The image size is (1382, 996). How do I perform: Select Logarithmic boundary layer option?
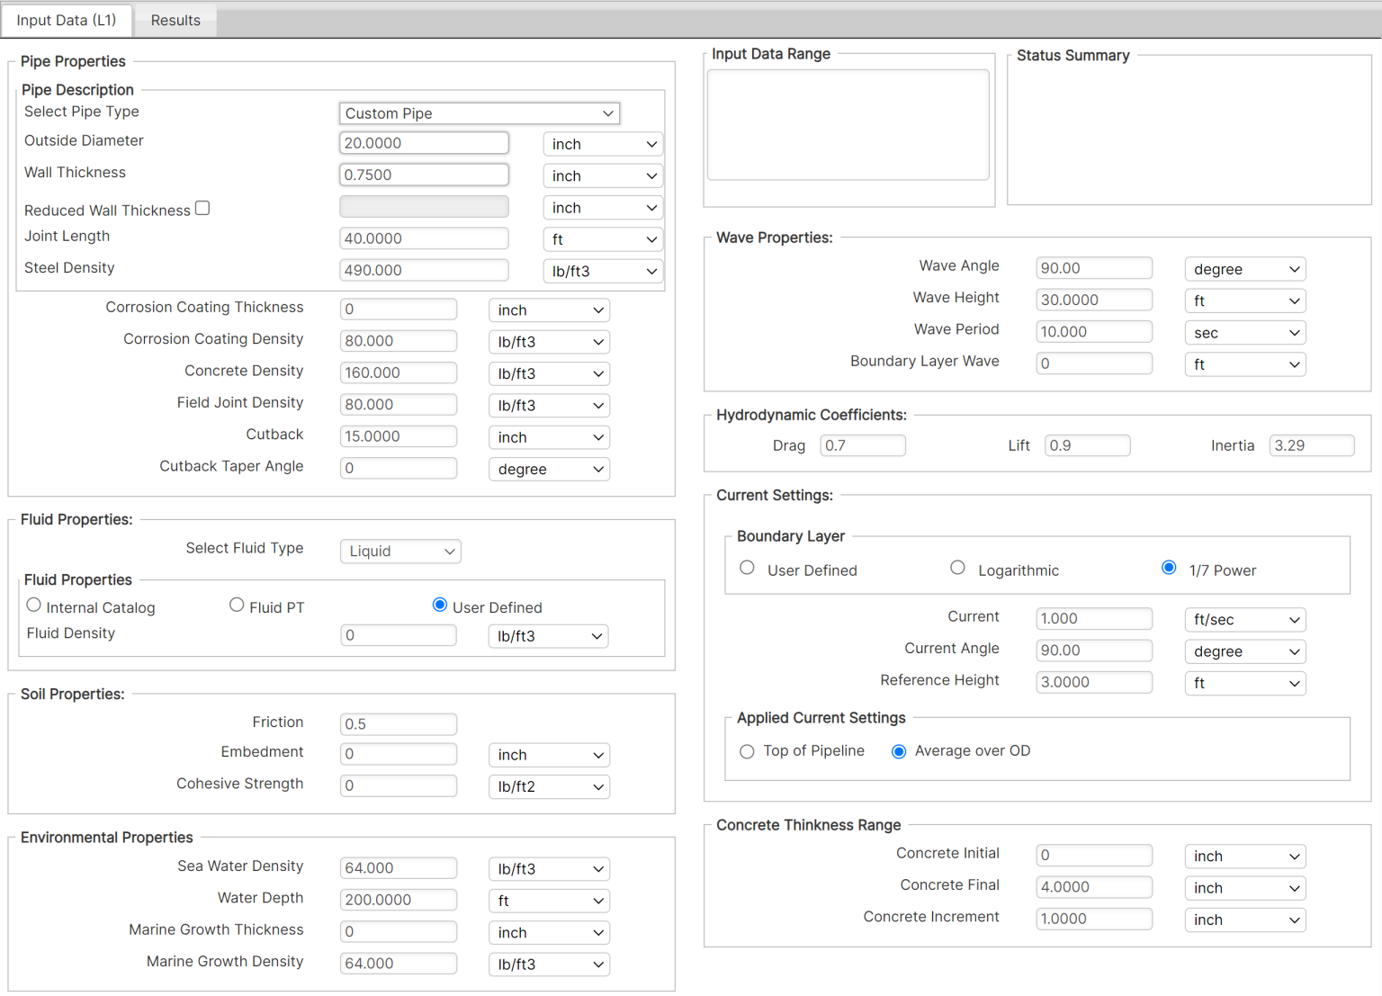tap(957, 568)
